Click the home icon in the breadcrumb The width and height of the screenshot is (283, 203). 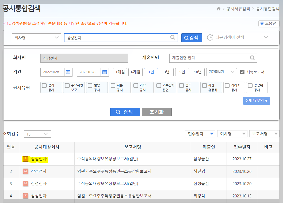point(219,9)
